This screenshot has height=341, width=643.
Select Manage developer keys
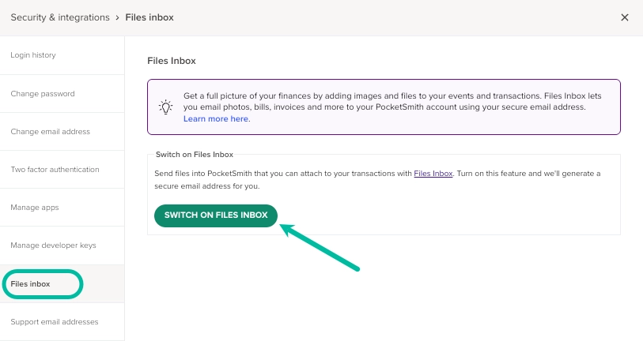(x=62, y=245)
